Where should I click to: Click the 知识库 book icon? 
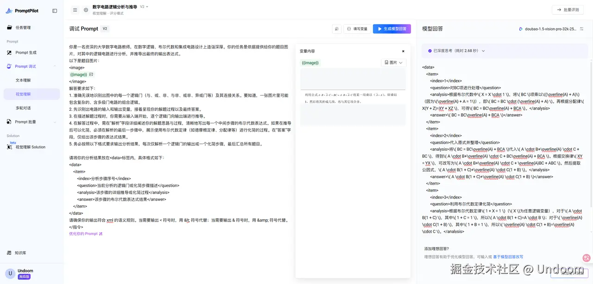[x=10, y=253]
